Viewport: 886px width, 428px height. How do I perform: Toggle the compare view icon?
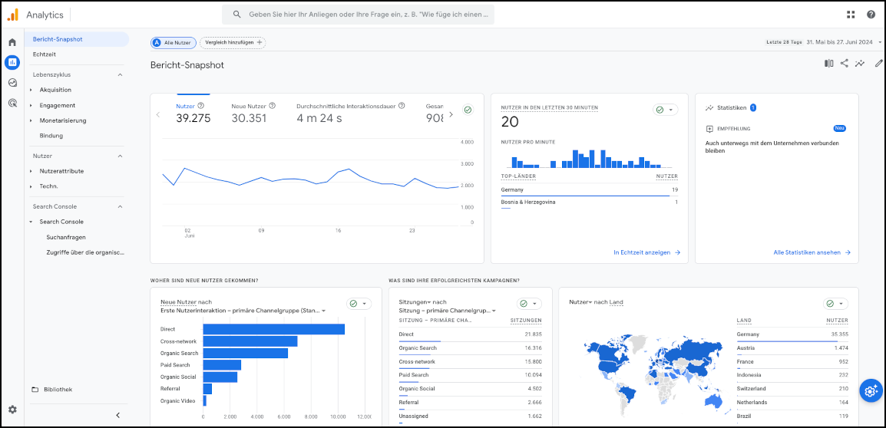(x=829, y=64)
